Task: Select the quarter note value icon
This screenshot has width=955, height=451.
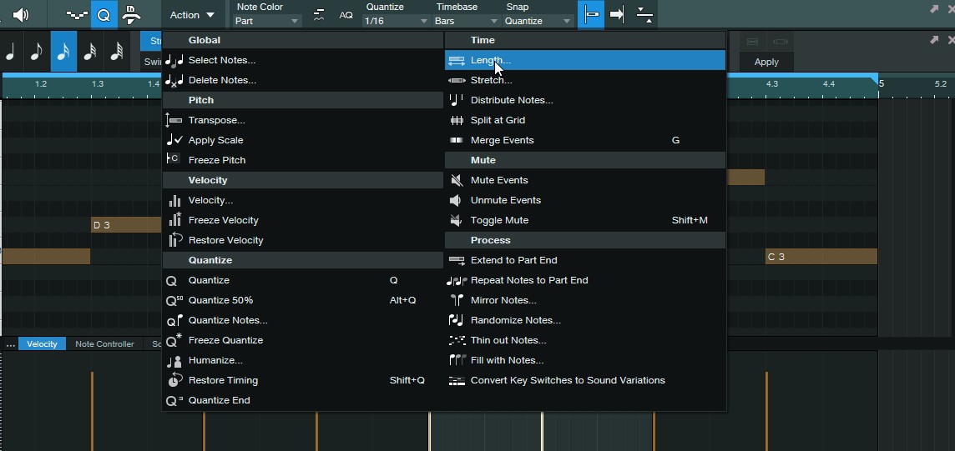Action: point(11,52)
